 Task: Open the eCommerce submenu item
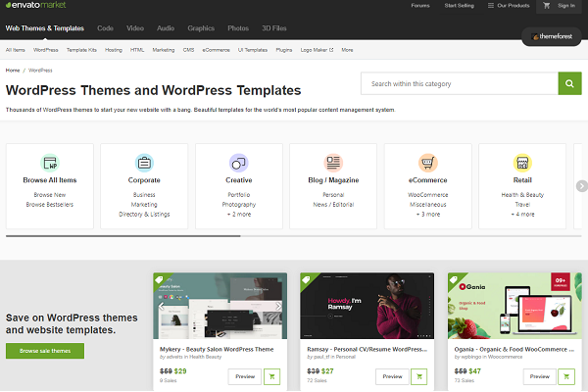coord(216,50)
